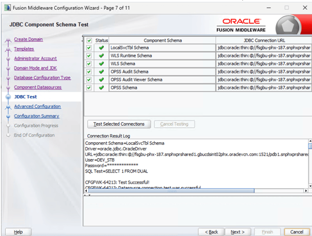This screenshot has height=236, width=312.
Task: Click the Next button
Action: pyautogui.click(x=237, y=232)
